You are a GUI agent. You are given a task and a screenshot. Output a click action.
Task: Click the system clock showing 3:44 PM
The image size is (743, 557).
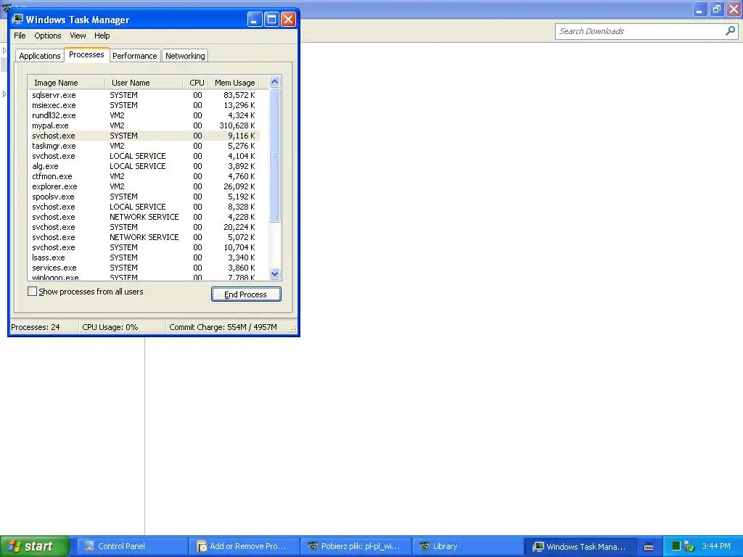(716, 546)
